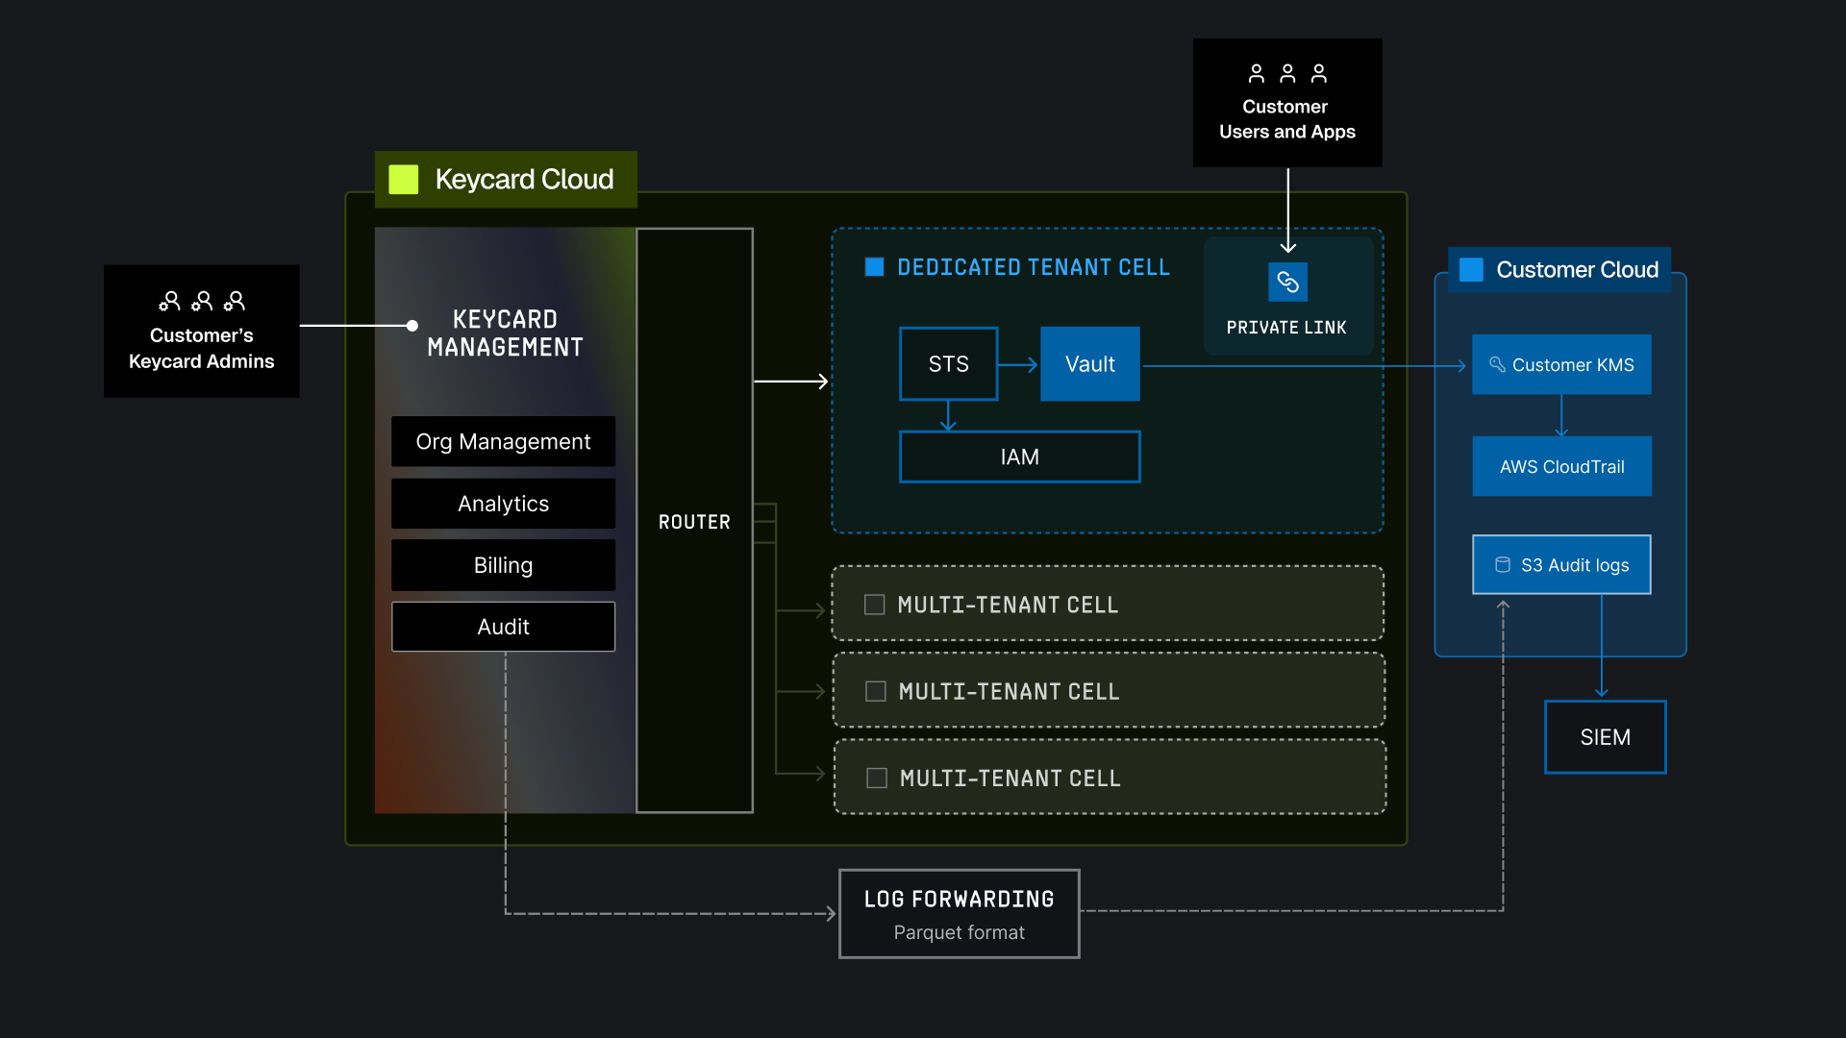This screenshot has width=1846, height=1038.
Task: Click the database icon on S3 Audit logs
Action: pos(1504,564)
